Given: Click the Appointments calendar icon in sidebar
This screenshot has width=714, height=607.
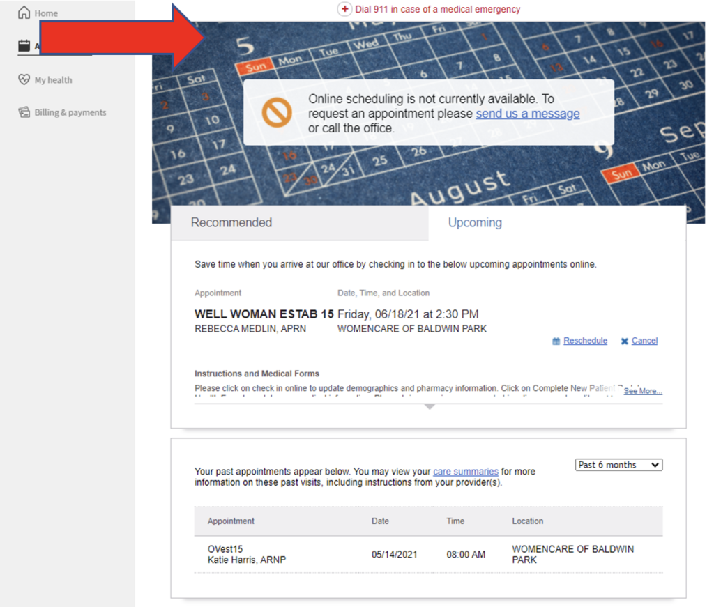Looking at the screenshot, I should 24,46.
